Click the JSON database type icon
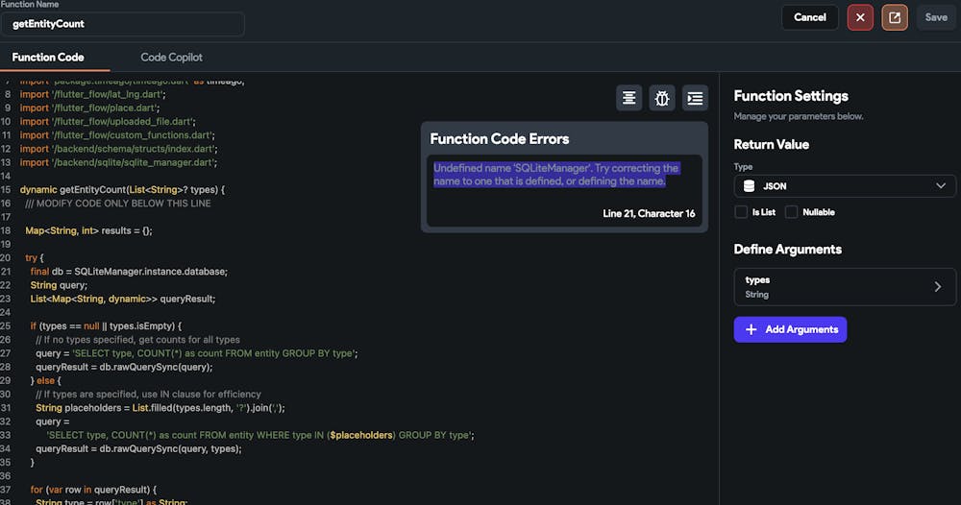 pos(749,186)
